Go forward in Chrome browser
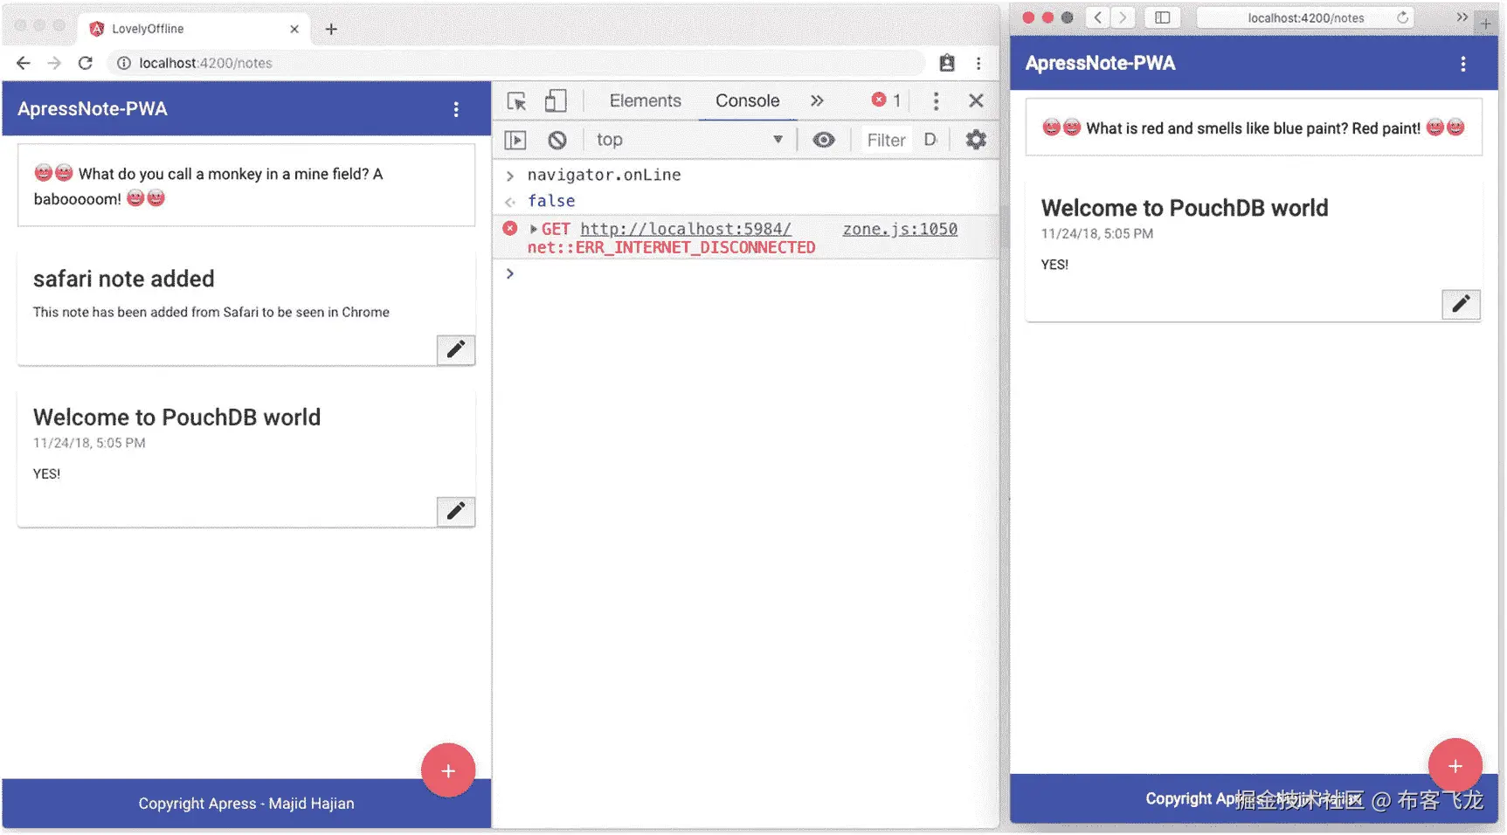 pos(54,63)
